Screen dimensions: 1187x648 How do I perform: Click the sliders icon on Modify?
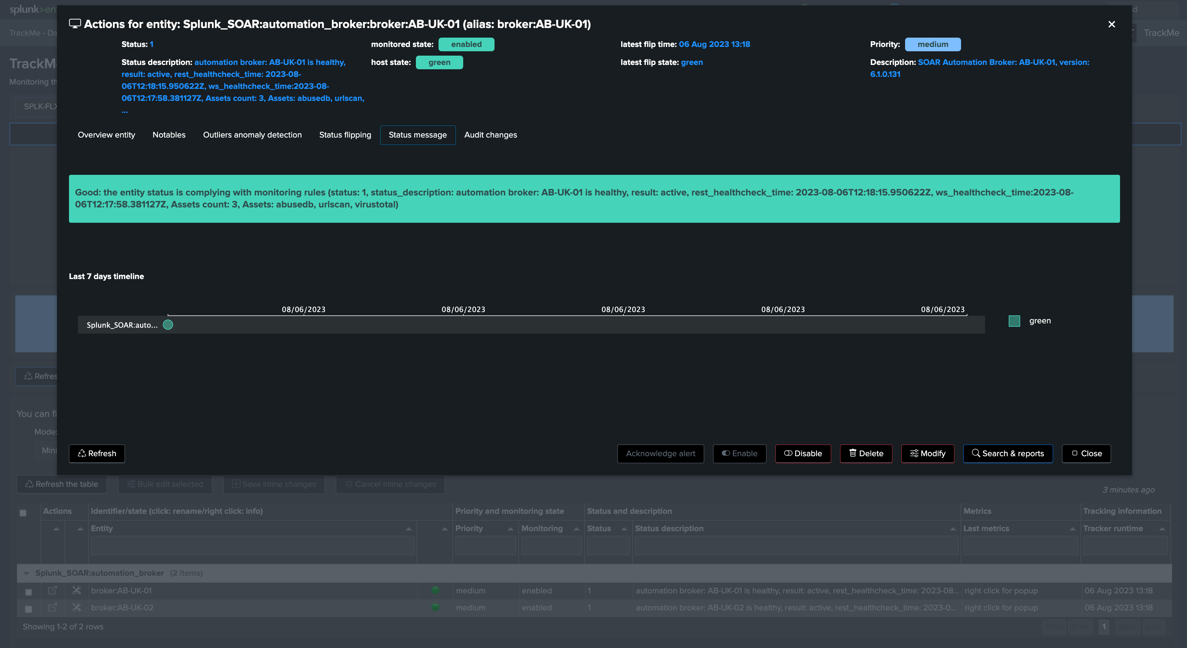click(x=914, y=453)
